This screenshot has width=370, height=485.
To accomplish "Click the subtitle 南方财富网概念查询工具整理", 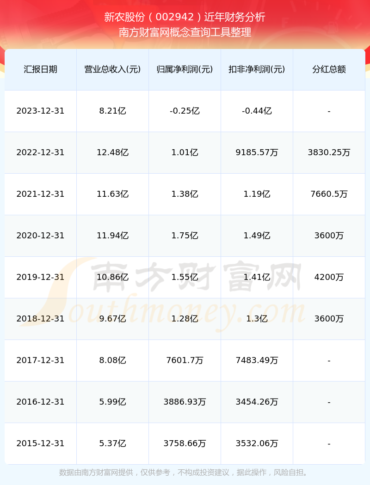I will tap(185, 32).
